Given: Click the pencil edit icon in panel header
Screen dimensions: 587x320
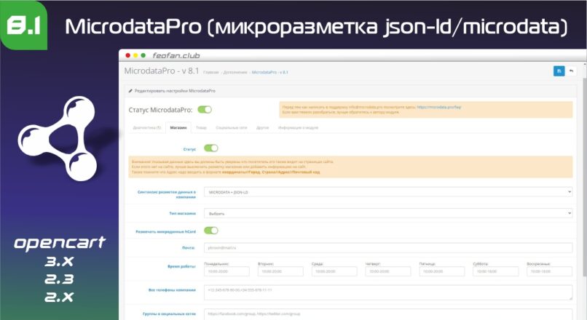Looking at the screenshot, I should point(130,91).
